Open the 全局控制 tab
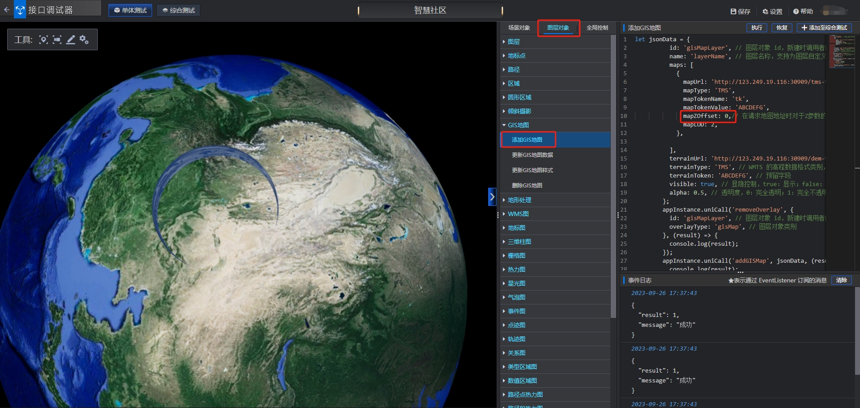860x408 pixels. point(597,28)
